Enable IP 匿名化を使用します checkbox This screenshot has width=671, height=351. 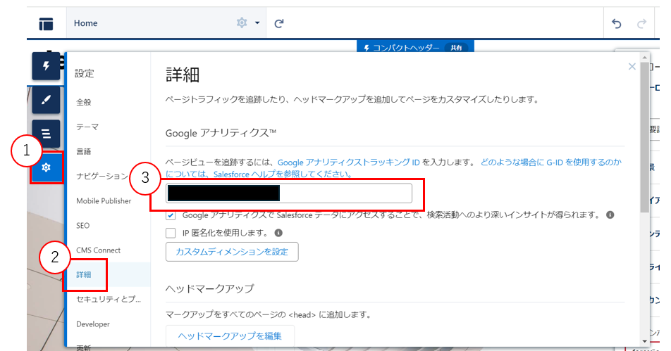click(x=171, y=233)
